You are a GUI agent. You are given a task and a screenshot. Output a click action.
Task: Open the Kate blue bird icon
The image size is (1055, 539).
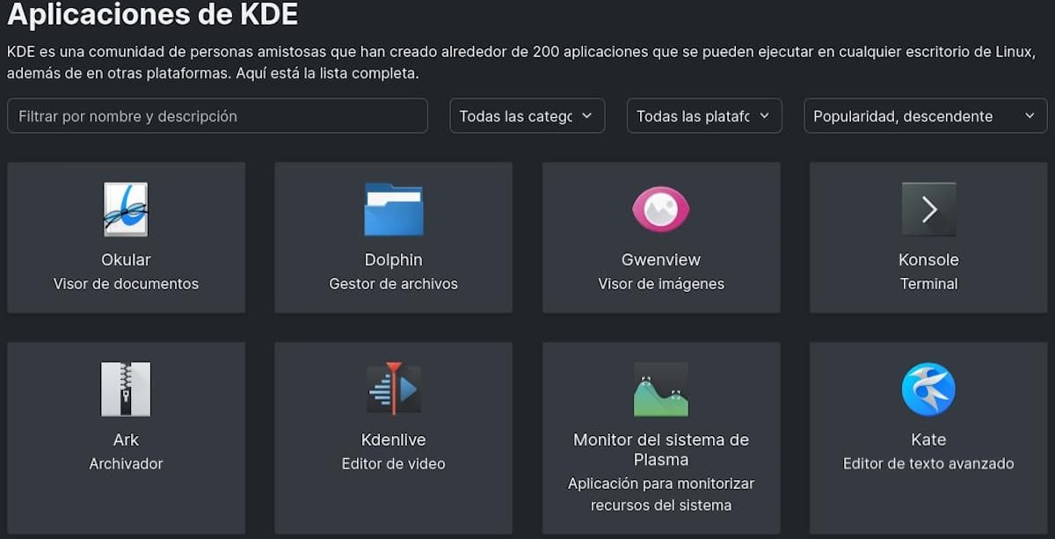tap(928, 390)
